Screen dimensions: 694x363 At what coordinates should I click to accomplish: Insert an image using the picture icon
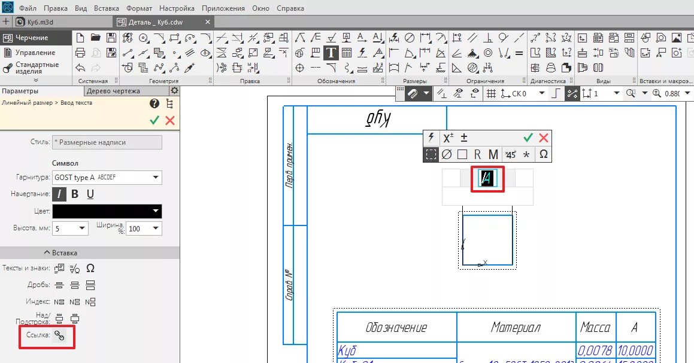[676, 38]
